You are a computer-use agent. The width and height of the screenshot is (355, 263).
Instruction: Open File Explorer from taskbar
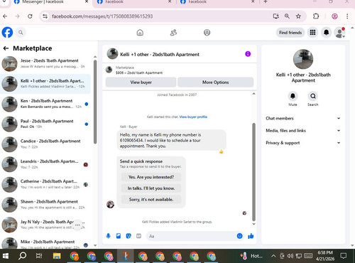57,256
